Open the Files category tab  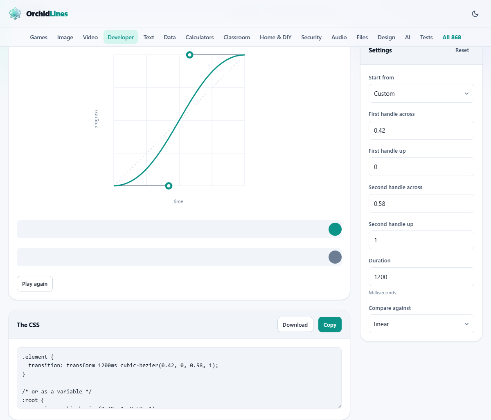362,37
